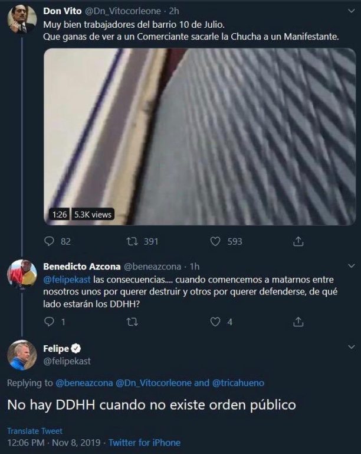This screenshot has height=454, width=361.
Task: Play the embedded video in Don Vito's tweet
Action: point(199,136)
